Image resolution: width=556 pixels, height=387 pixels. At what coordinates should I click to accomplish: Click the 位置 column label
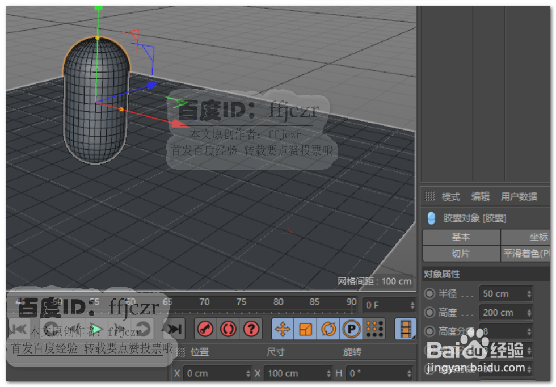(x=200, y=352)
